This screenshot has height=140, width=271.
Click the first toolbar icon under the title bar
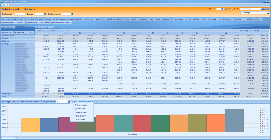tap(2, 5)
